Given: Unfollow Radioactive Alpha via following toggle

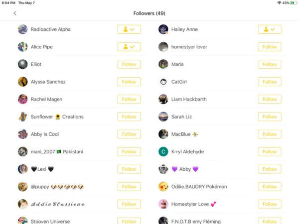Looking at the screenshot, I should pos(129,29).
